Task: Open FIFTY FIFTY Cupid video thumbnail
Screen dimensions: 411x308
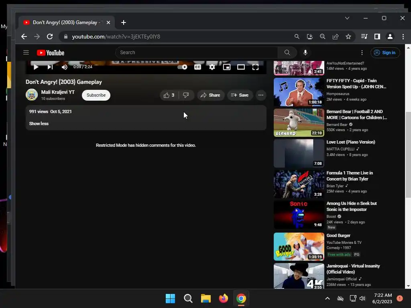Action: pos(299,92)
